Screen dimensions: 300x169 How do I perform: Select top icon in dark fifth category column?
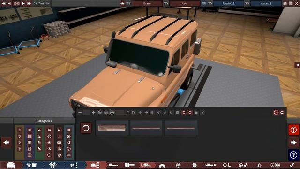(60, 130)
